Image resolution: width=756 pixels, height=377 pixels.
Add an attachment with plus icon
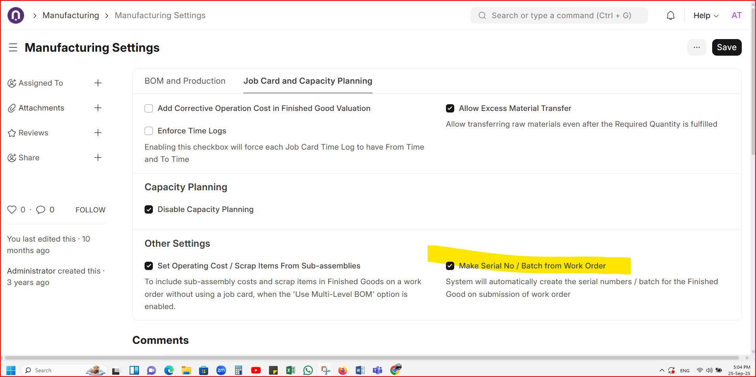[x=98, y=108]
